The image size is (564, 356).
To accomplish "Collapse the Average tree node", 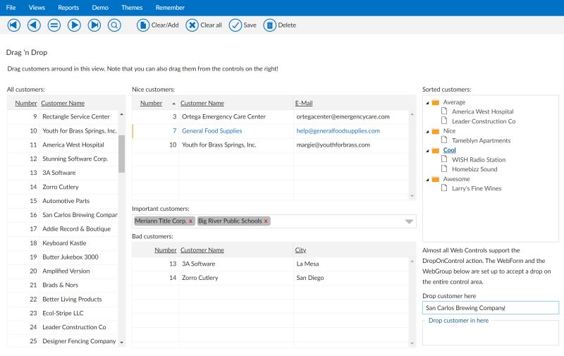I will pos(427,103).
